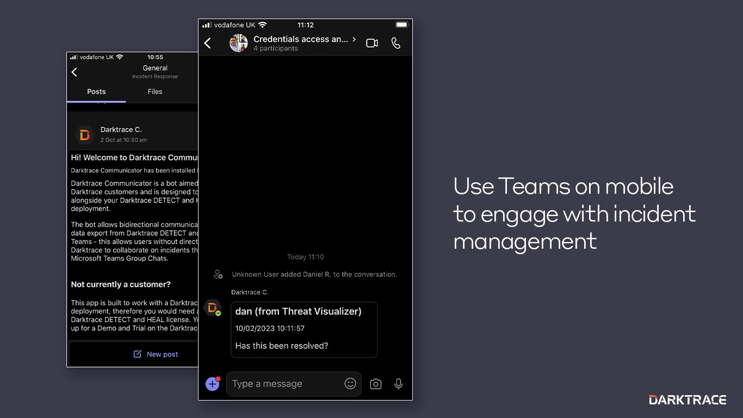Expand chat details chevron next to title
Viewport: 743px width, 418px height.
point(354,39)
